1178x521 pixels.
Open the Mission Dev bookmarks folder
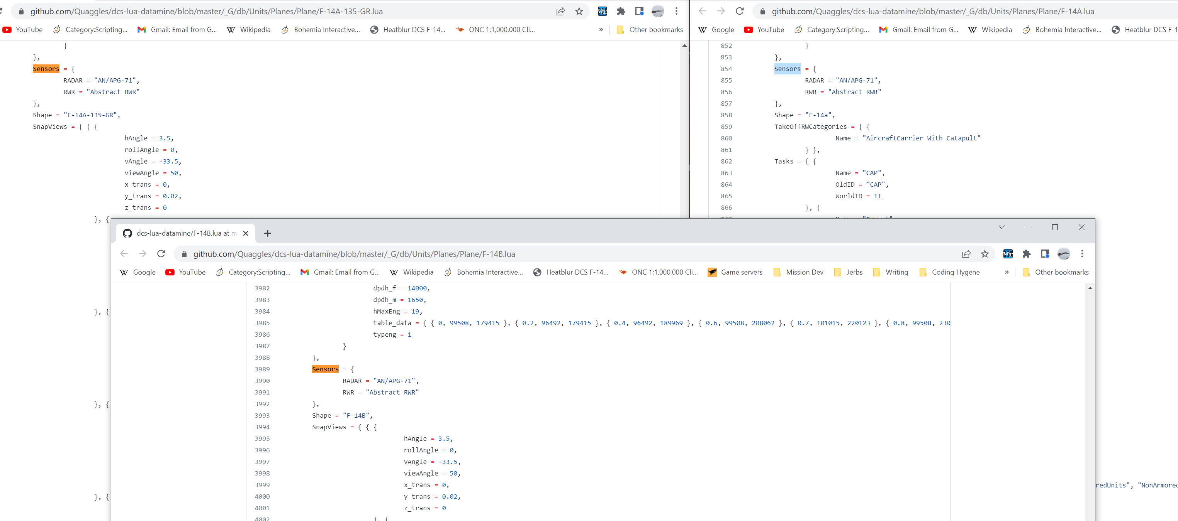[x=798, y=272]
